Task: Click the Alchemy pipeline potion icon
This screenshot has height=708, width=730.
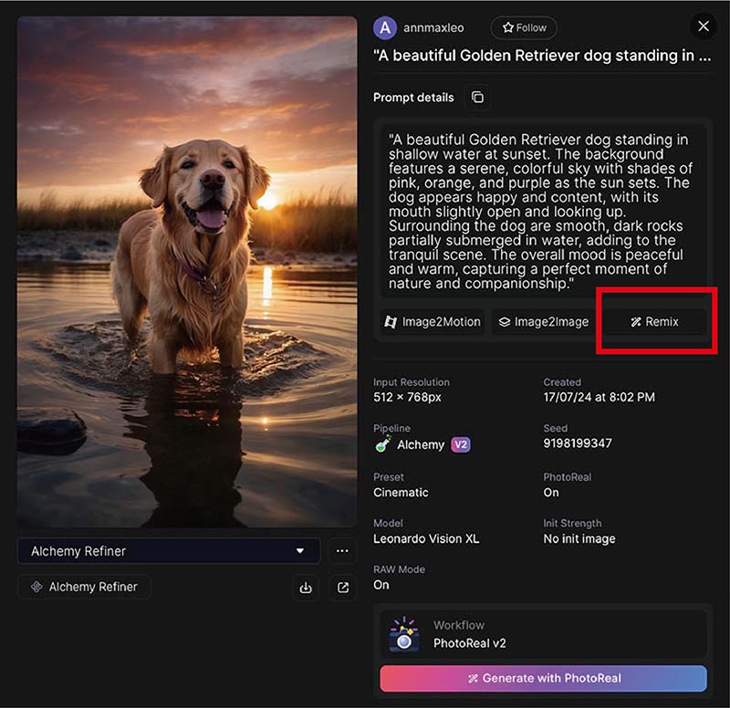Action: point(383,444)
